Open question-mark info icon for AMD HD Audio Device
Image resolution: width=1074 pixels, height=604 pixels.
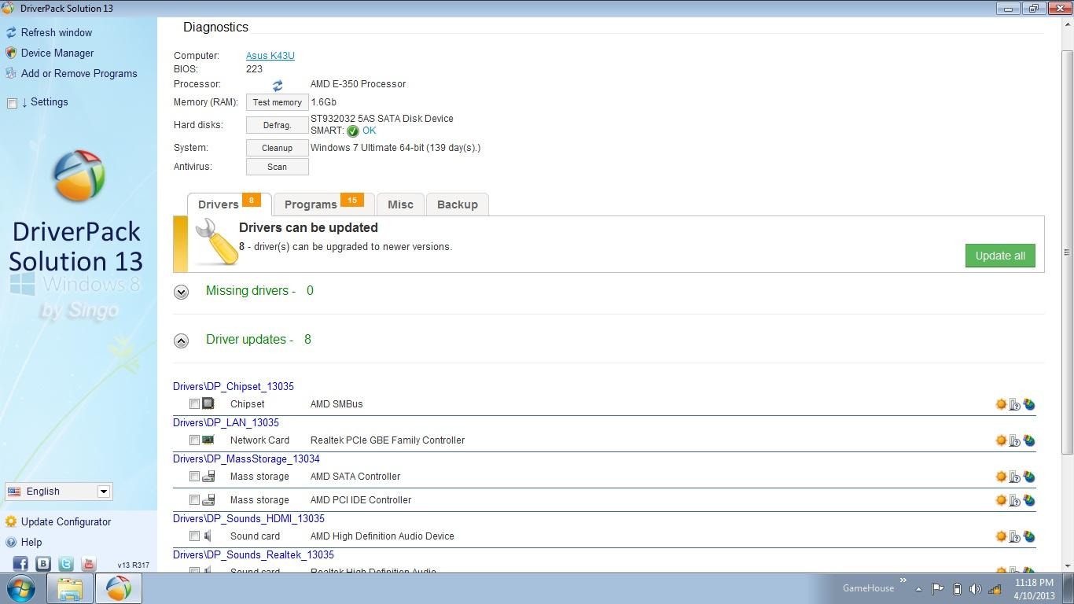1015,536
